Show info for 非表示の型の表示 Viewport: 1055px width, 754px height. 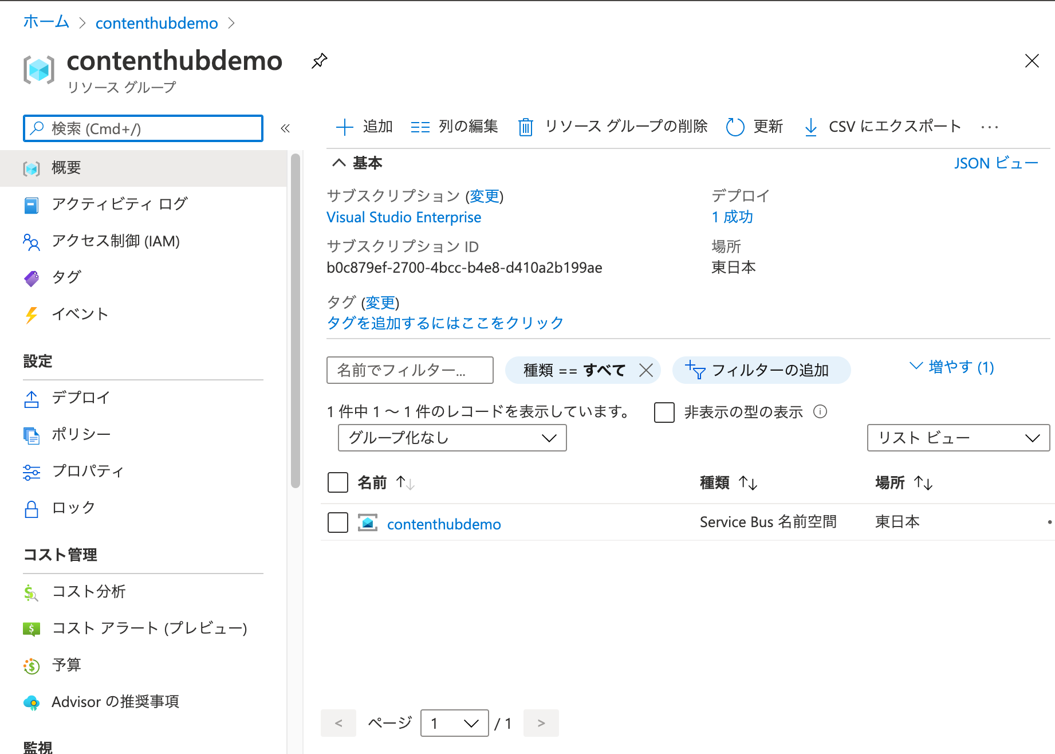pyautogui.click(x=820, y=411)
